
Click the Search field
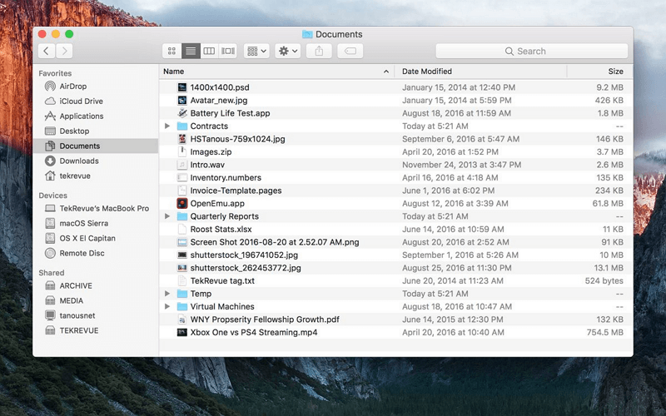(531, 51)
